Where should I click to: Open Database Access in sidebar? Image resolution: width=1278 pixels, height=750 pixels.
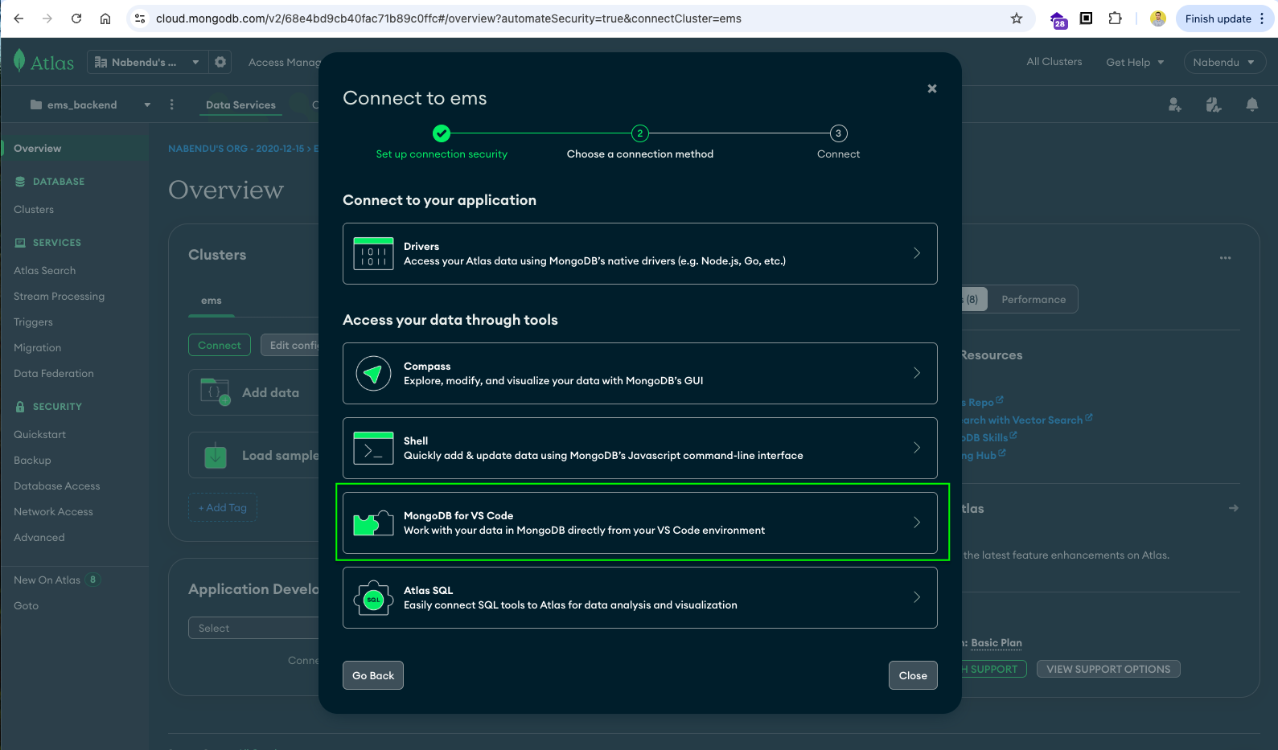56,486
